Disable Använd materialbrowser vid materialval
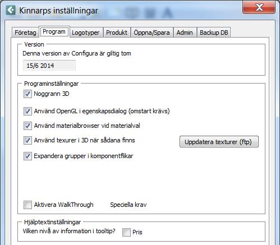This screenshot has width=280, height=245. (x=27, y=126)
